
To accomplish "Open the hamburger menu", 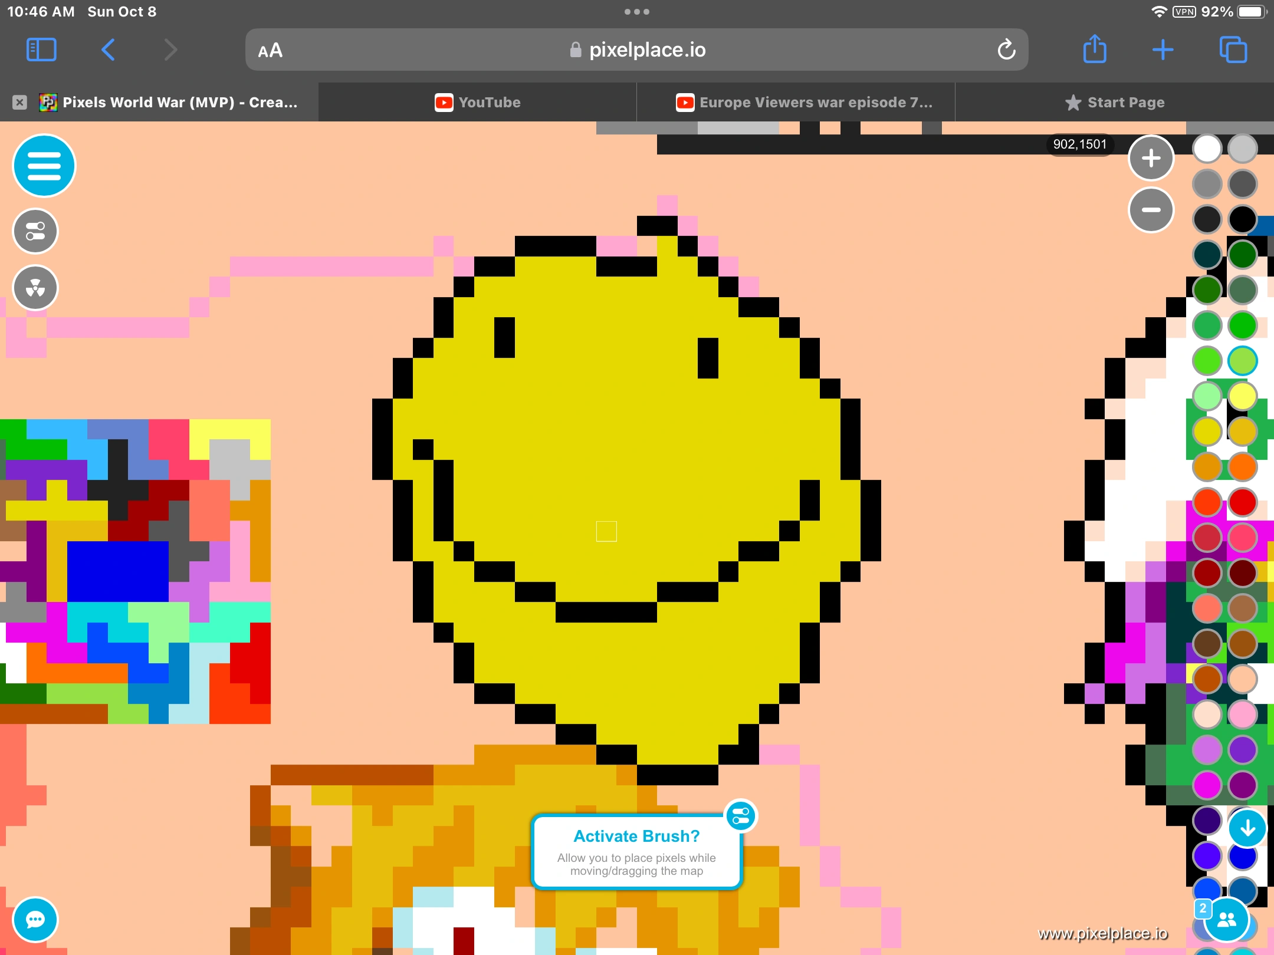I will pyautogui.click(x=44, y=166).
